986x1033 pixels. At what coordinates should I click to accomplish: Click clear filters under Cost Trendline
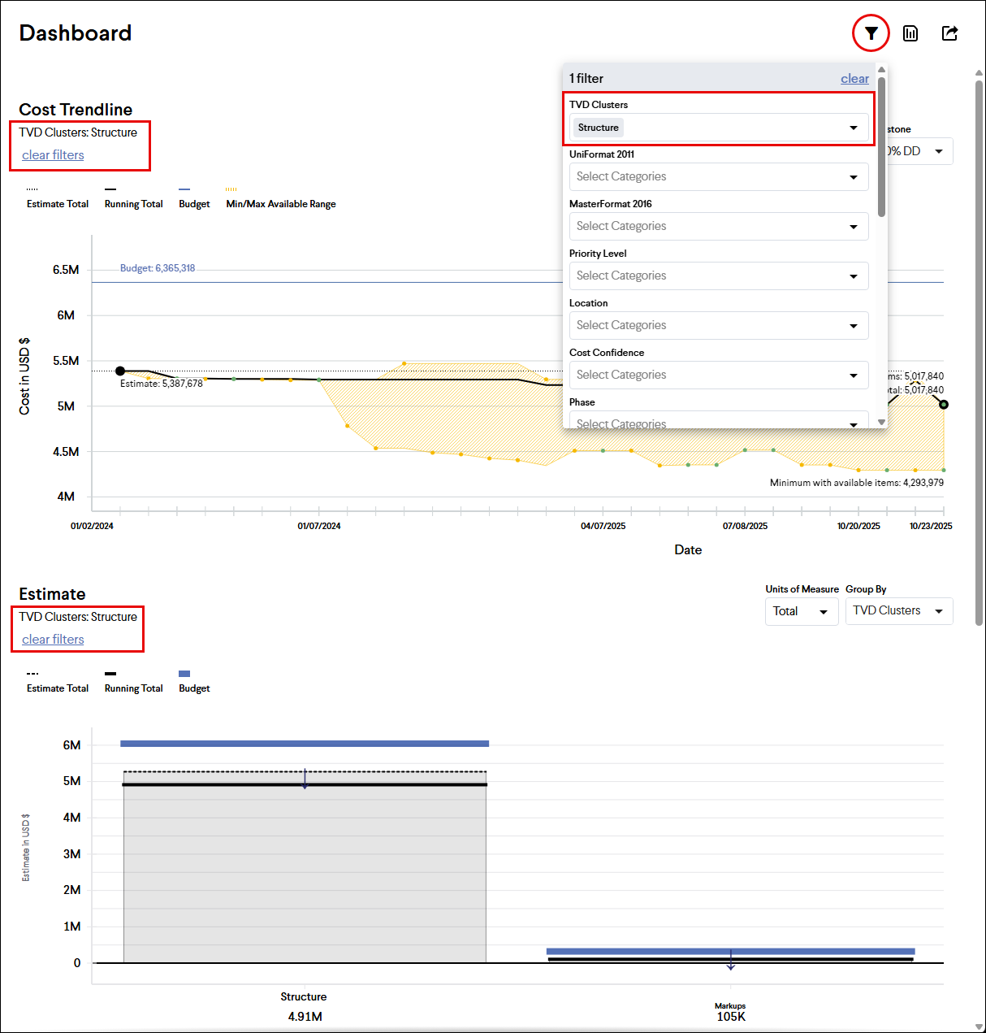click(x=53, y=155)
